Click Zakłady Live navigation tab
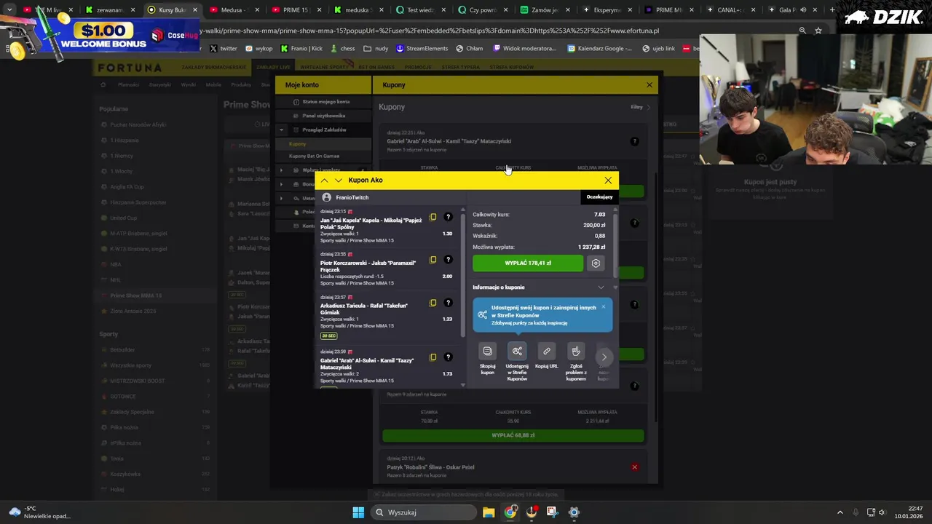This screenshot has height=524, width=932. coord(273,67)
